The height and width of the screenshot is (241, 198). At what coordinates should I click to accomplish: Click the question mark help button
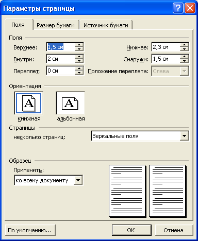[x=178, y=8]
